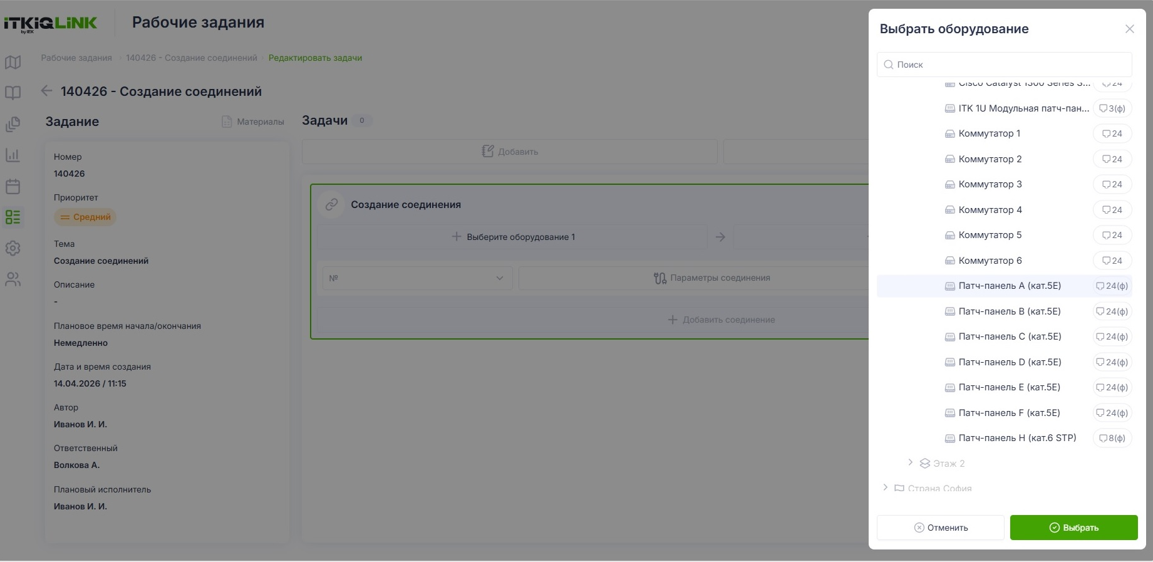Open the settings gear sidebar icon
Viewport: 1153px width, 562px height.
[x=13, y=248]
